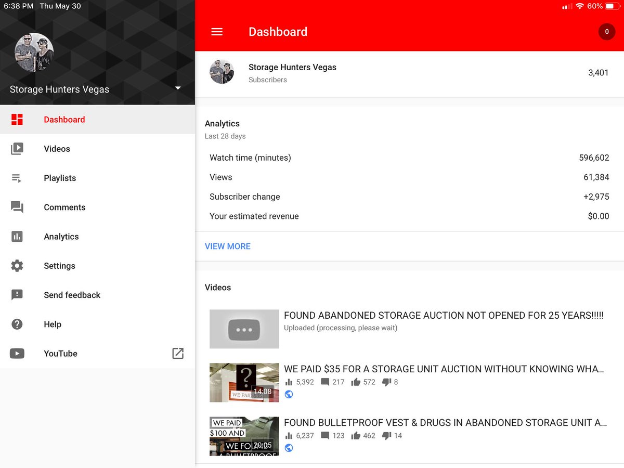
Task: Open the hamburger menu icon
Action: pyautogui.click(x=217, y=32)
